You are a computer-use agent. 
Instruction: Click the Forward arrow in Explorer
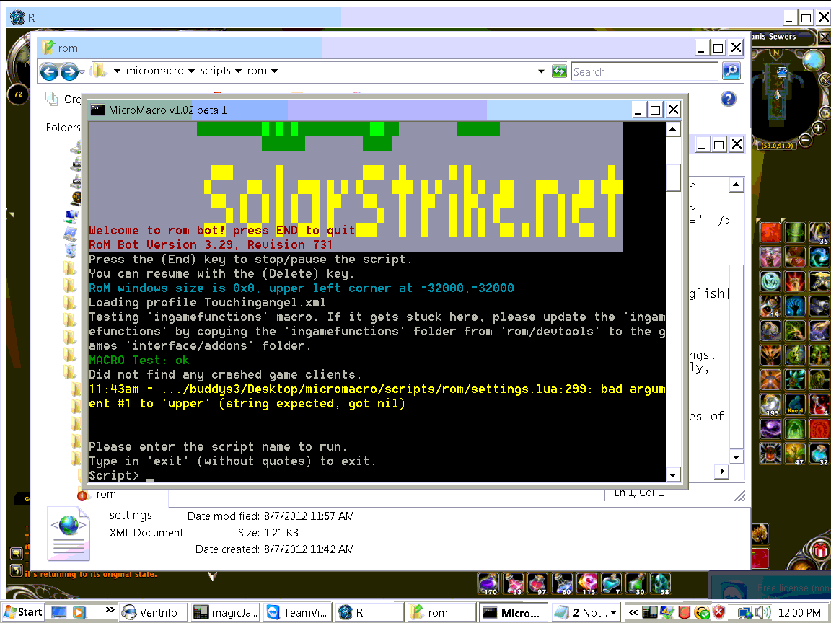pyautogui.click(x=69, y=71)
